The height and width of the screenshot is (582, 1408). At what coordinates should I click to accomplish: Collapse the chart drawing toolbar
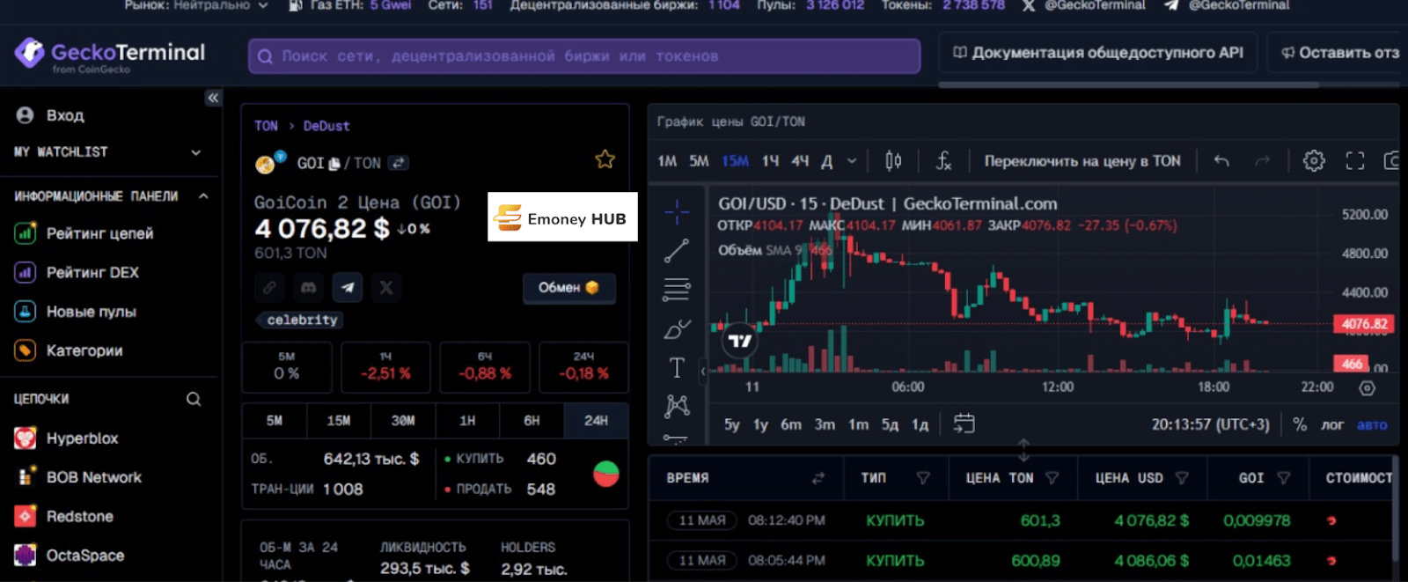(x=703, y=372)
